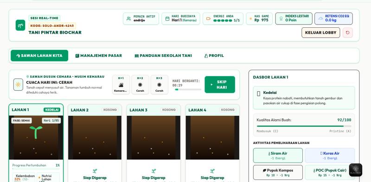The width and height of the screenshot is (371, 182).
Task: Click the Aktivitas Pemeliharaan Lahan heading
Action: [281, 143]
